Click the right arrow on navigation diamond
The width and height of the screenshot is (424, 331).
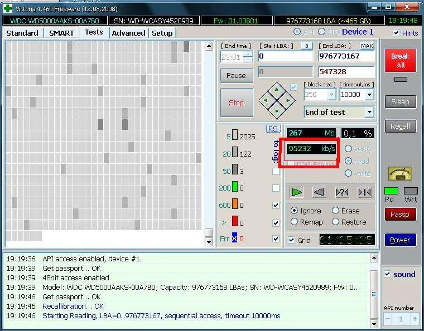click(x=288, y=100)
